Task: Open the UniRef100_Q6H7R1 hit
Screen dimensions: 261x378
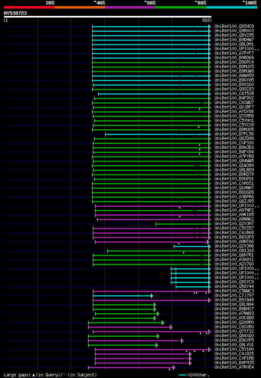Action: (234, 255)
